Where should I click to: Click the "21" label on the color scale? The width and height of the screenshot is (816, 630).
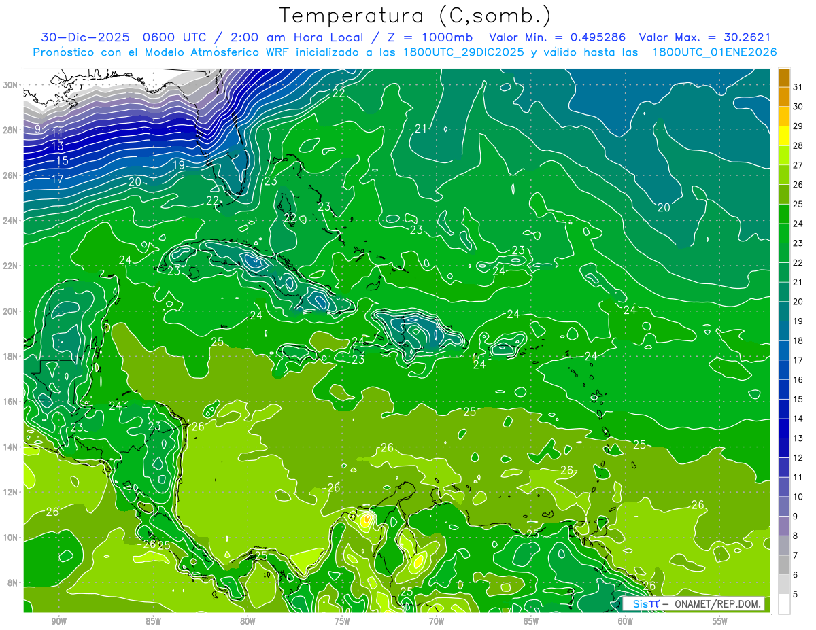(x=798, y=282)
